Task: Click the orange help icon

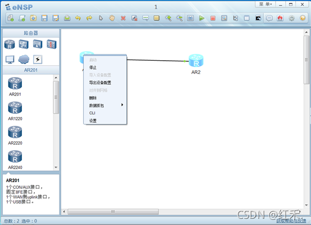Action: pyautogui.click(x=303, y=19)
